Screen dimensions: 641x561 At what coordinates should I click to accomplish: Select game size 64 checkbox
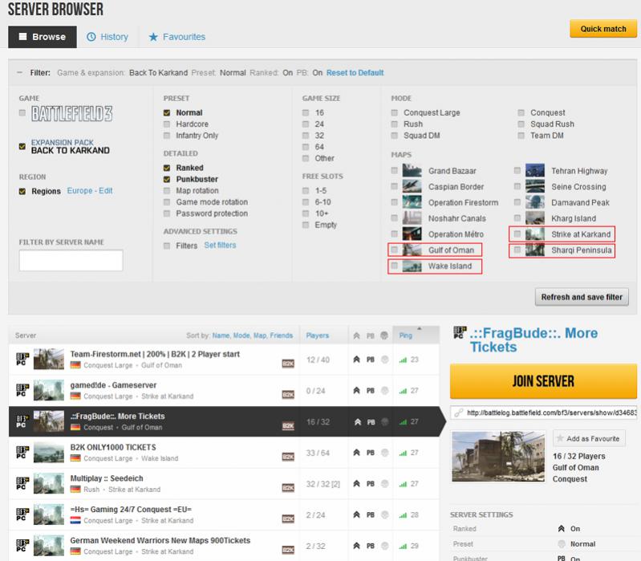[x=306, y=147]
